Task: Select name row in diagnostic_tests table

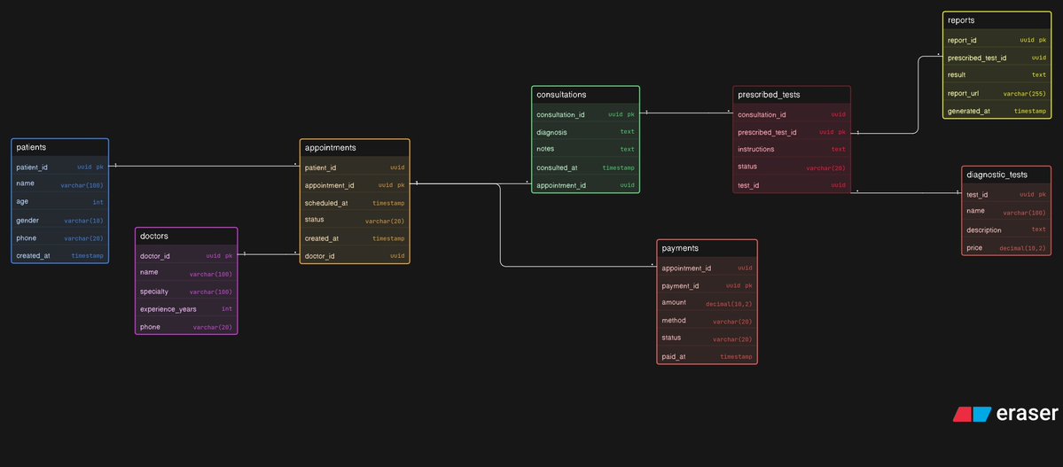Action: click(x=1006, y=212)
